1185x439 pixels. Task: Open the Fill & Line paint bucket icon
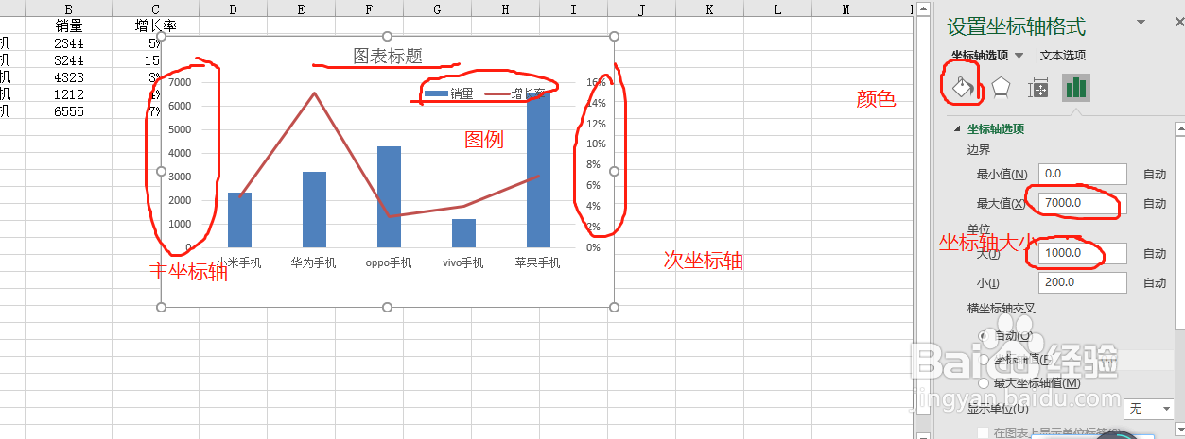point(962,89)
